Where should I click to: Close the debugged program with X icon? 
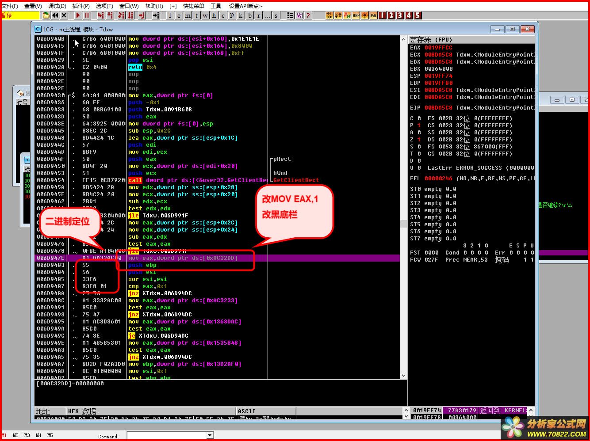click(x=64, y=15)
